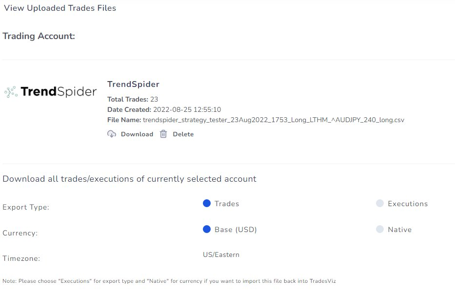Viewport: 455px width, 297px height.
Task: Click the Download link for TrendSpider file
Action: pyautogui.click(x=137, y=134)
